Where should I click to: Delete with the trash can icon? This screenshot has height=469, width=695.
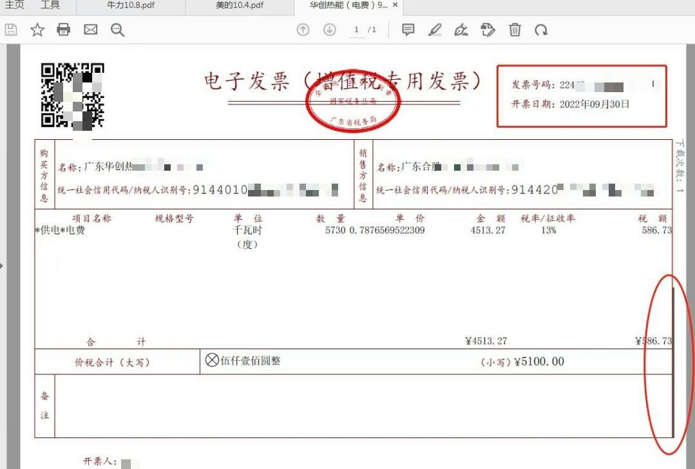[x=515, y=30]
